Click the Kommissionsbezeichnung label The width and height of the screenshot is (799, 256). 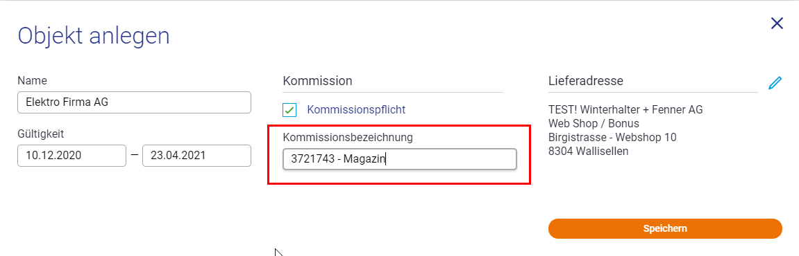348,137
